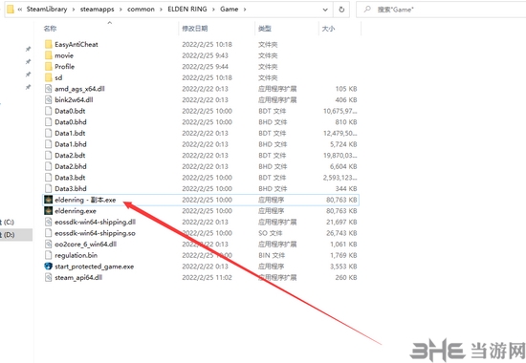Select the Profile folder icon
Screen dimensions: 526x363
click(49, 66)
